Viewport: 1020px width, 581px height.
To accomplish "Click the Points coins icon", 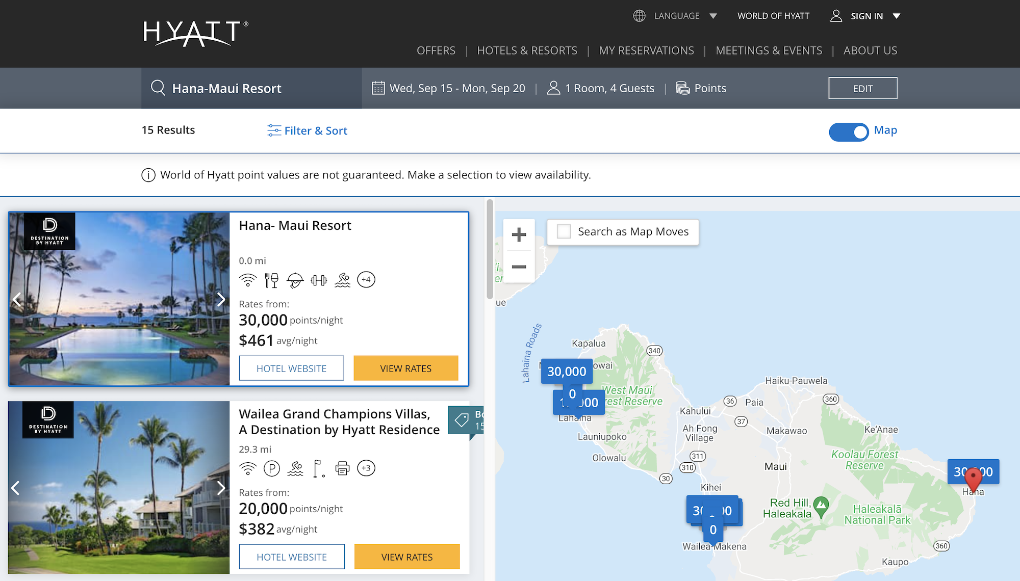I will (x=682, y=88).
